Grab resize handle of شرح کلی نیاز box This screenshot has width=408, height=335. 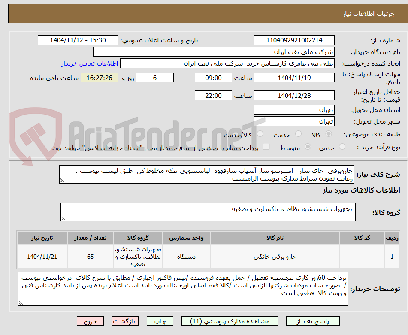pos(62,181)
